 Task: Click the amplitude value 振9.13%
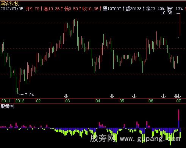tap(175, 9)
